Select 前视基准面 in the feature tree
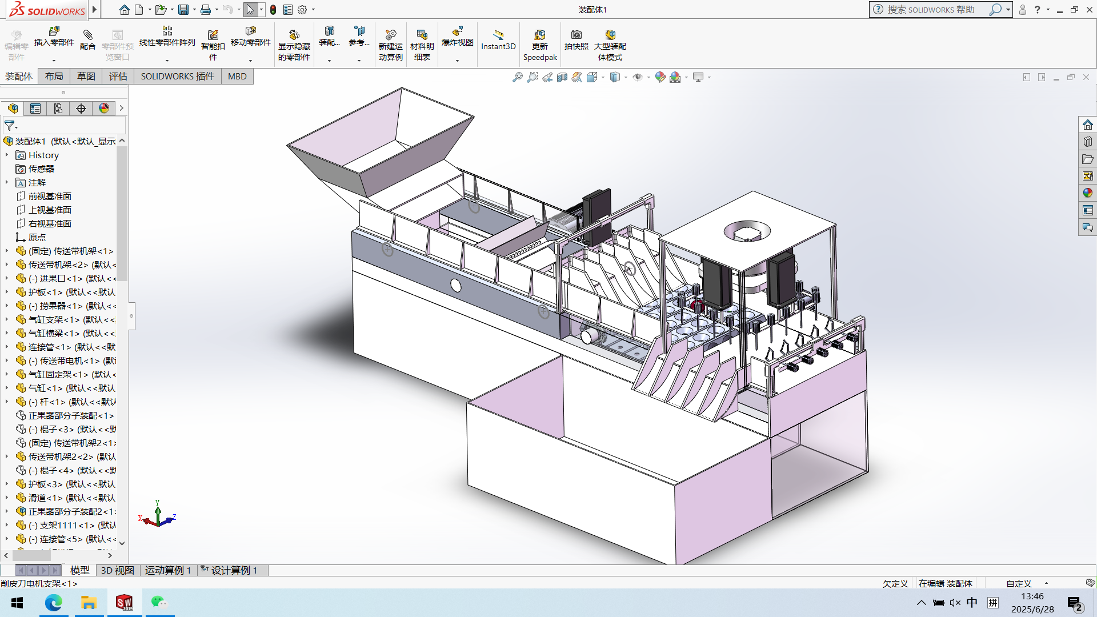Screen dimensions: 1097x617 [x=50, y=196]
